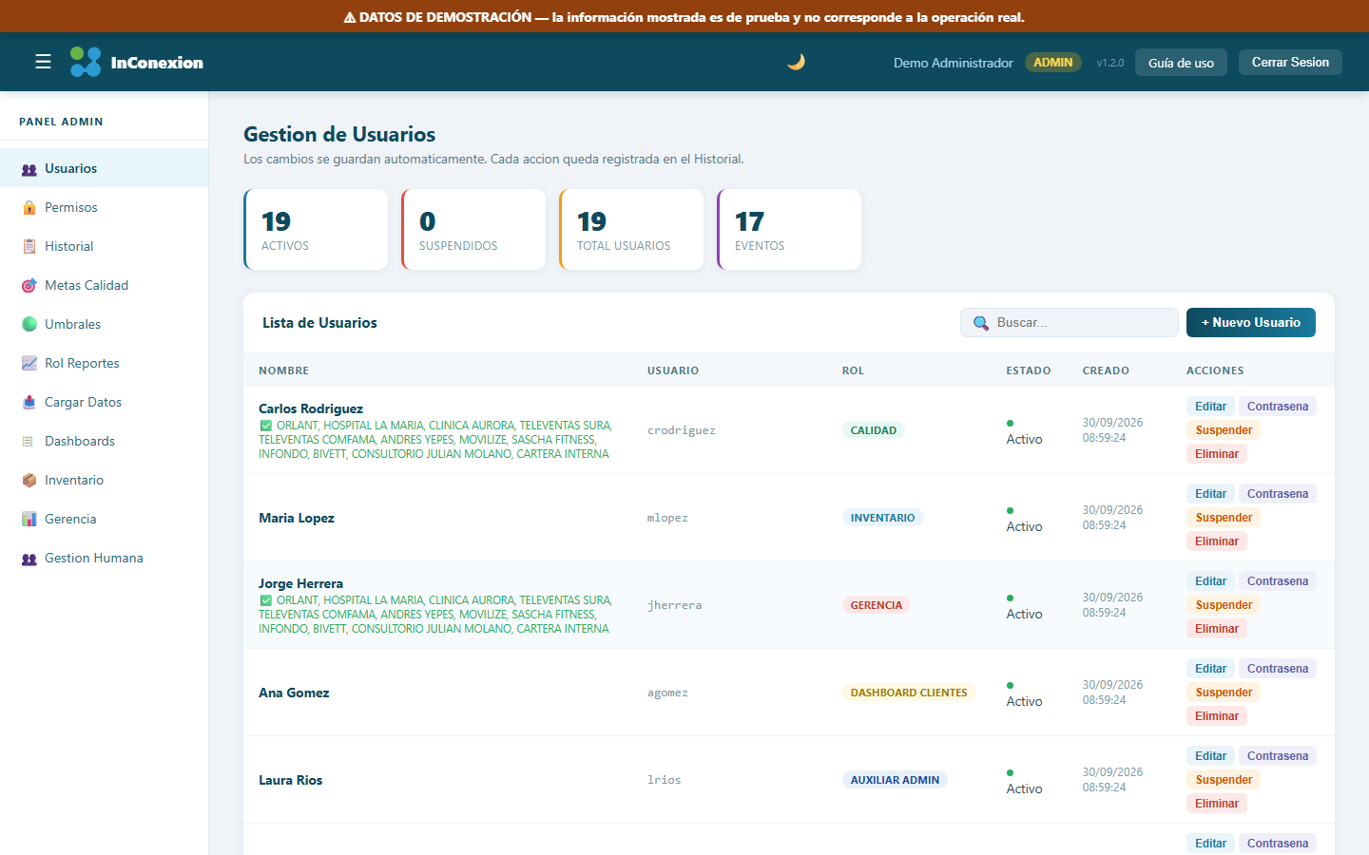The width and height of the screenshot is (1369, 855).
Task: Click username jherrera
Action: tap(674, 605)
